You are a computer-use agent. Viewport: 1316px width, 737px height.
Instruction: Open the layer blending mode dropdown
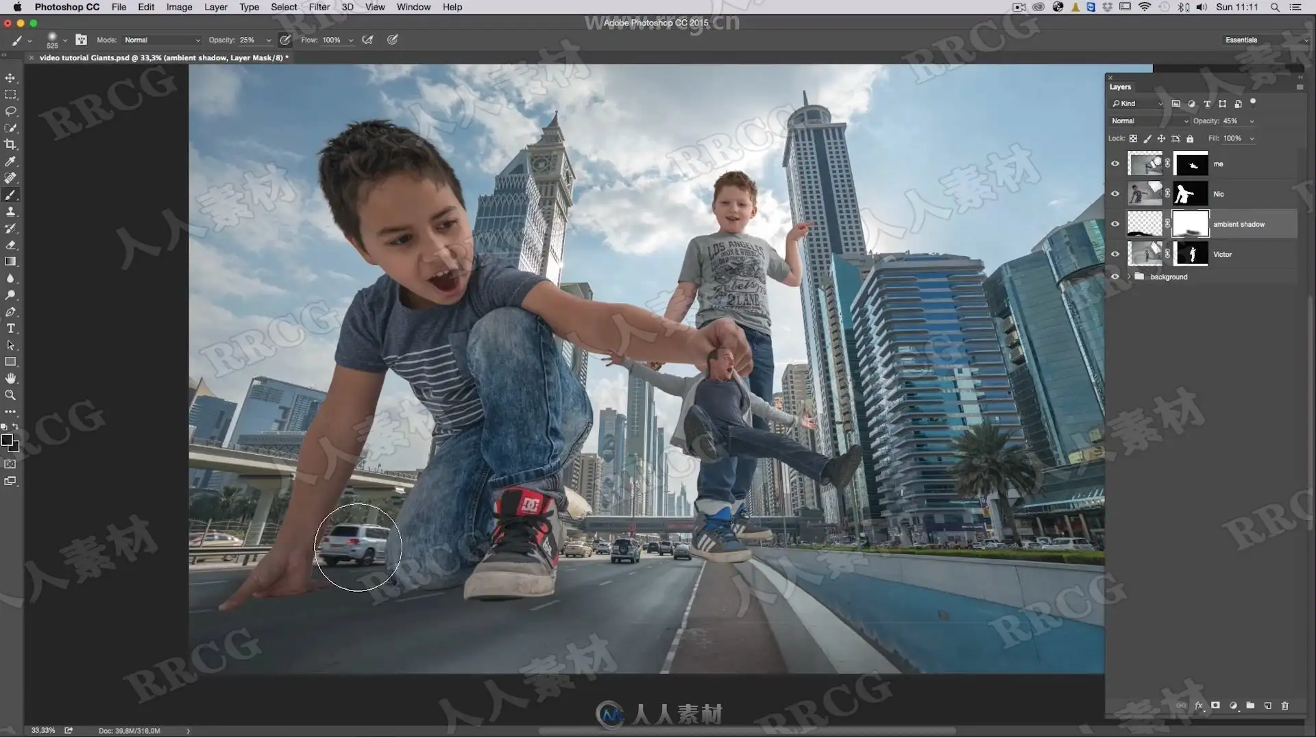(x=1149, y=121)
